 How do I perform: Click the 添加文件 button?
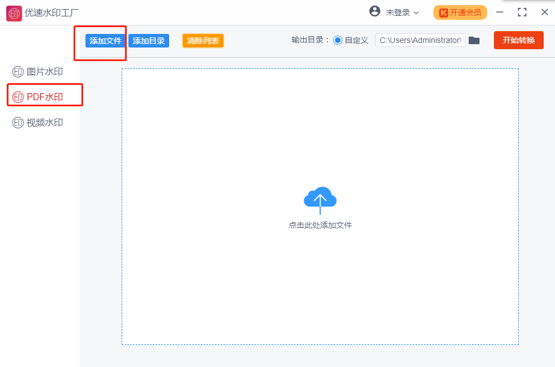click(x=105, y=41)
